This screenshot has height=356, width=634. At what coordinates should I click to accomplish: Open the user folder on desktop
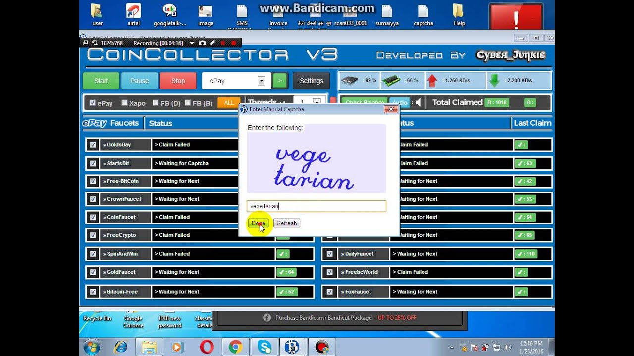point(98,15)
